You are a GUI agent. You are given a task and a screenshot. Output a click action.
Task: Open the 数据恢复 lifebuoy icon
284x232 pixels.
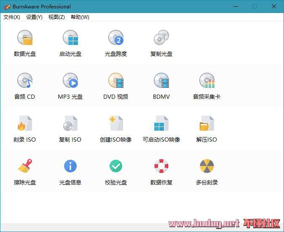click(x=161, y=166)
